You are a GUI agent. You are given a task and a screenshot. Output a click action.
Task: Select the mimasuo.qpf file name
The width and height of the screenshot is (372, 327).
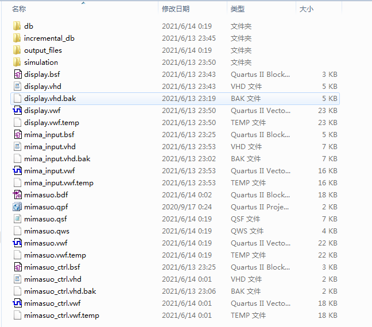46,207
